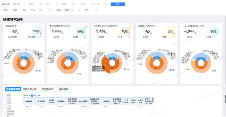Screen dimensions: 226x117
Task: Open the more menu on 退货超上月购进 card
Action: click(174, 45)
